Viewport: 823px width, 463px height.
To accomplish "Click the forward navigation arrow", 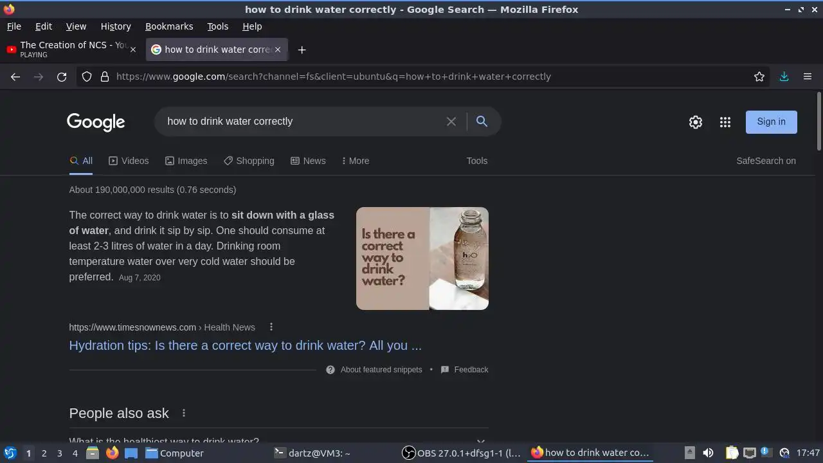I will coord(39,77).
